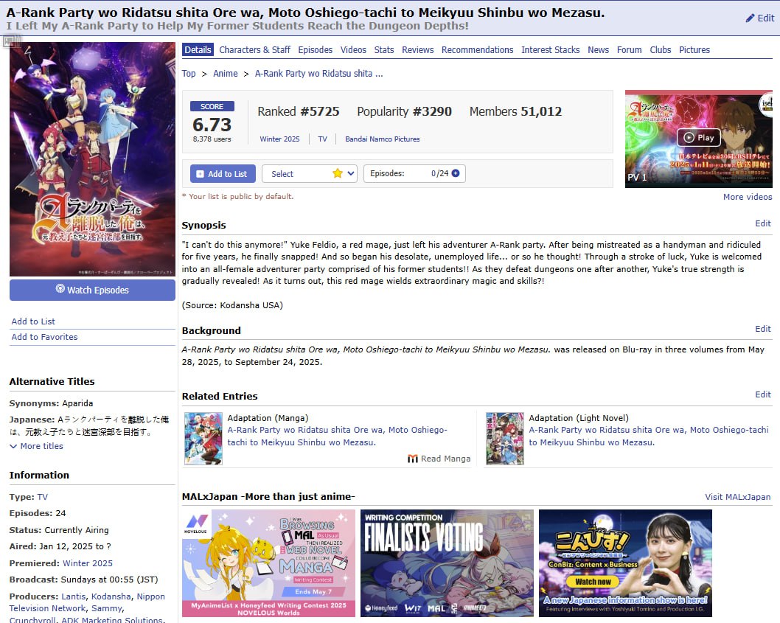
Task: Click the Top breadcrumb link
Action: (189, 74)
